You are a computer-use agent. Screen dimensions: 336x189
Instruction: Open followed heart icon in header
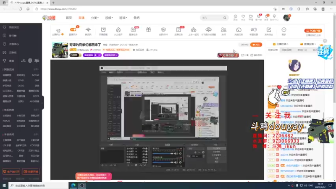coord(243,18)
